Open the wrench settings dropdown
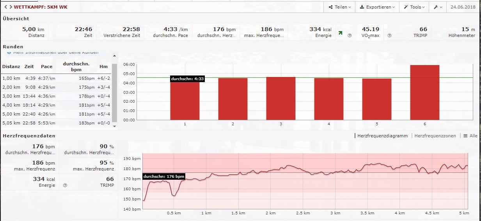Screen dimensions: 481x221 click(x=438, y=7)
